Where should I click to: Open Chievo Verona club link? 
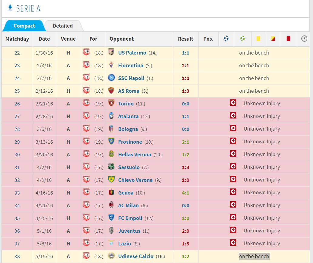[x=135, y=180]
